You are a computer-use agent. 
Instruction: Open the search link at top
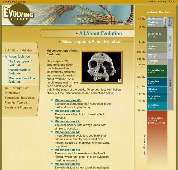[x=151, y=2]
